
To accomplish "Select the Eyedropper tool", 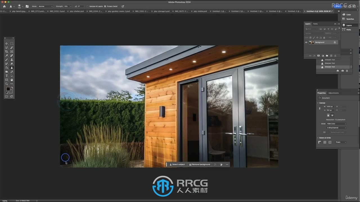I will click(6, 56).
